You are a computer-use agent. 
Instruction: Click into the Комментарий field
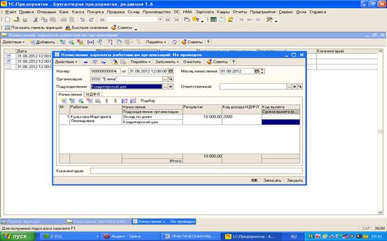[x=196, y=171]
